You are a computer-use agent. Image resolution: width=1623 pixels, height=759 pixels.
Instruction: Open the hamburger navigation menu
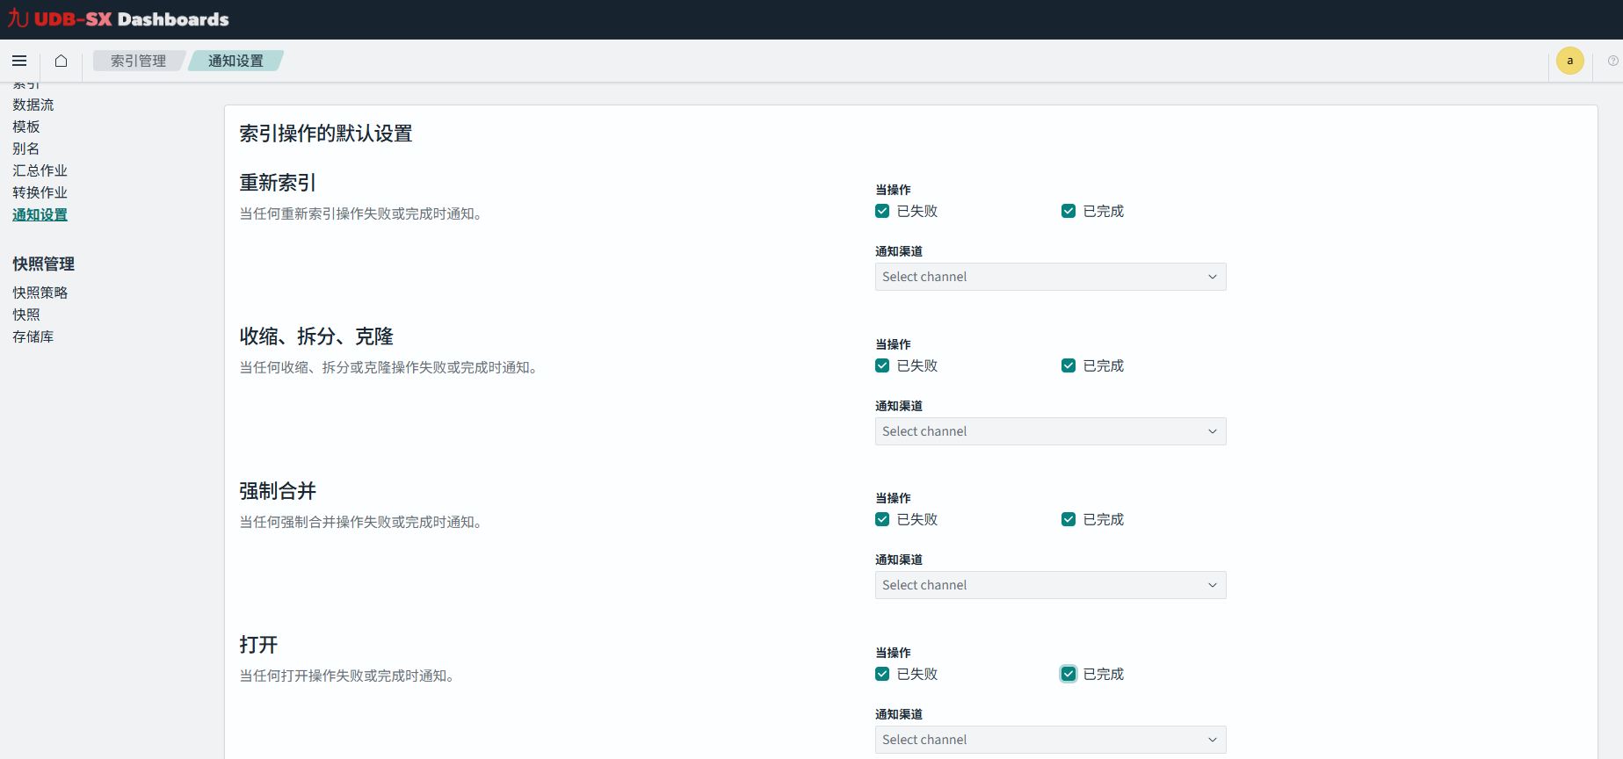tap(19, 61)
